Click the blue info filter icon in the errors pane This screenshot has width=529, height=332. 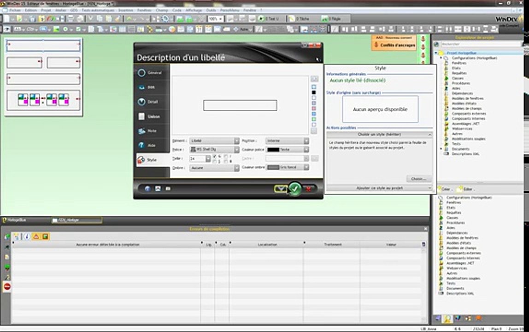tap(27, 237)
